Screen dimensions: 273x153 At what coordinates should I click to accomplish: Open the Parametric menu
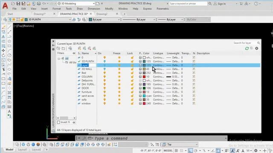(163, 8)
